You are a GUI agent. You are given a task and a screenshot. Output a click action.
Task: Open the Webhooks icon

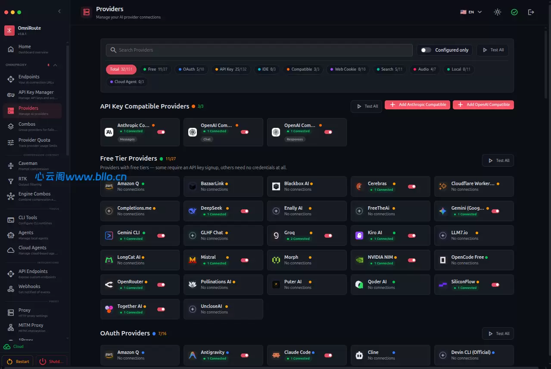point(11,289)
